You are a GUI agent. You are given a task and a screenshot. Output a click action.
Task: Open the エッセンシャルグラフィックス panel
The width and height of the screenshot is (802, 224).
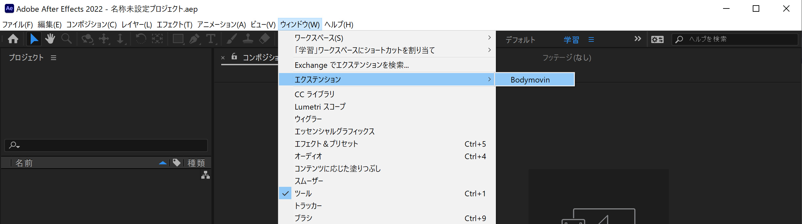[387, 131]
